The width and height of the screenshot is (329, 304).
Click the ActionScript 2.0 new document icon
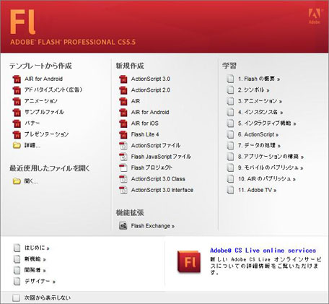[x=123, y=90]
